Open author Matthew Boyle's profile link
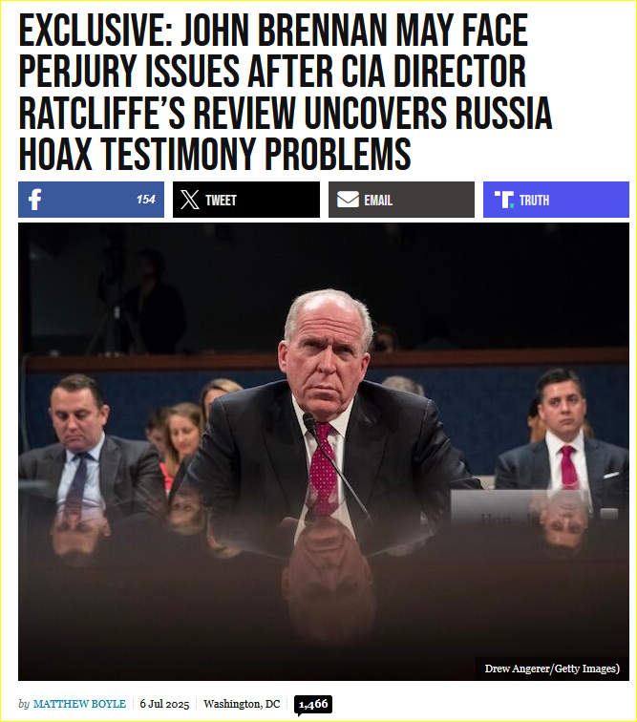The height and width of the screenshot is (722, 637). coord(79,704)
